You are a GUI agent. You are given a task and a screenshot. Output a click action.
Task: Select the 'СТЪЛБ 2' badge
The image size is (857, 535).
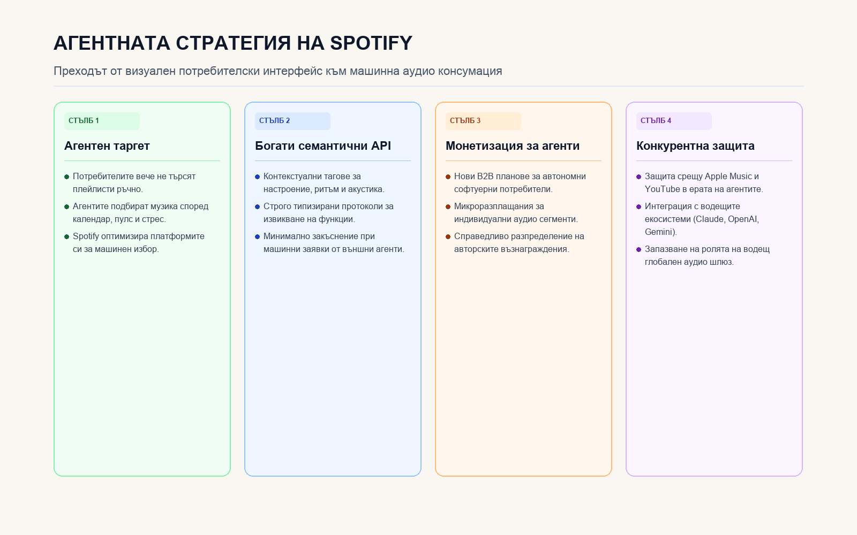(x=292, y=121)
